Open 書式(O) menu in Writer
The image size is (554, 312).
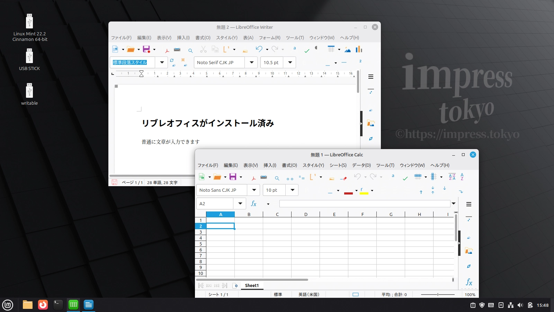(x=203, y=38)
